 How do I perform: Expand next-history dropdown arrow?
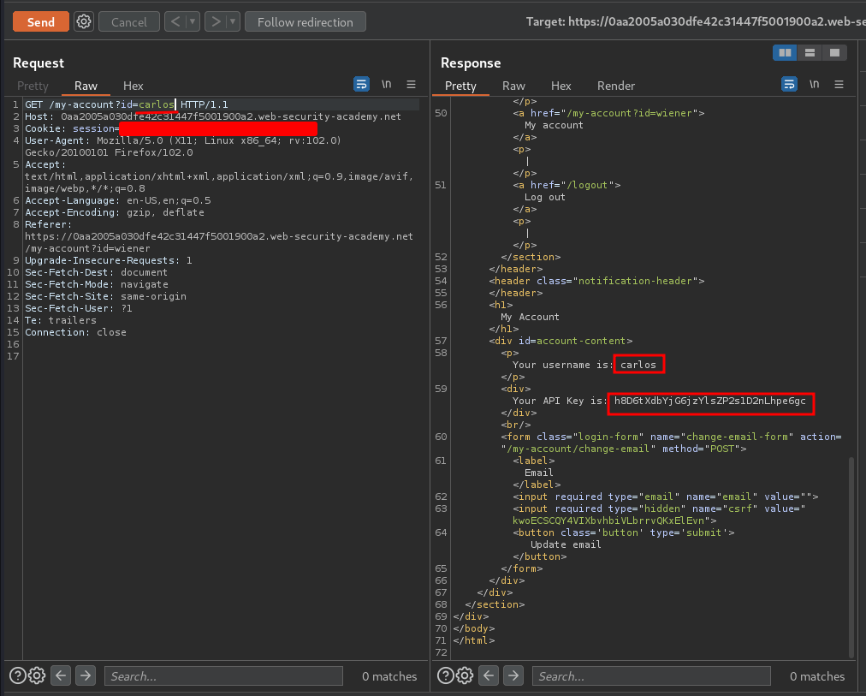233,22
